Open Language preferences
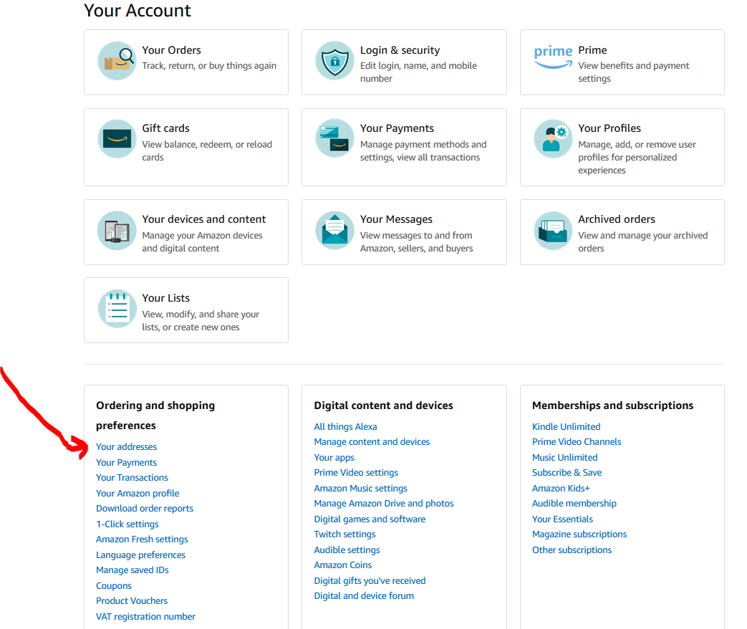Viewport: 747px width, 629px height. [x=140, y=554]
